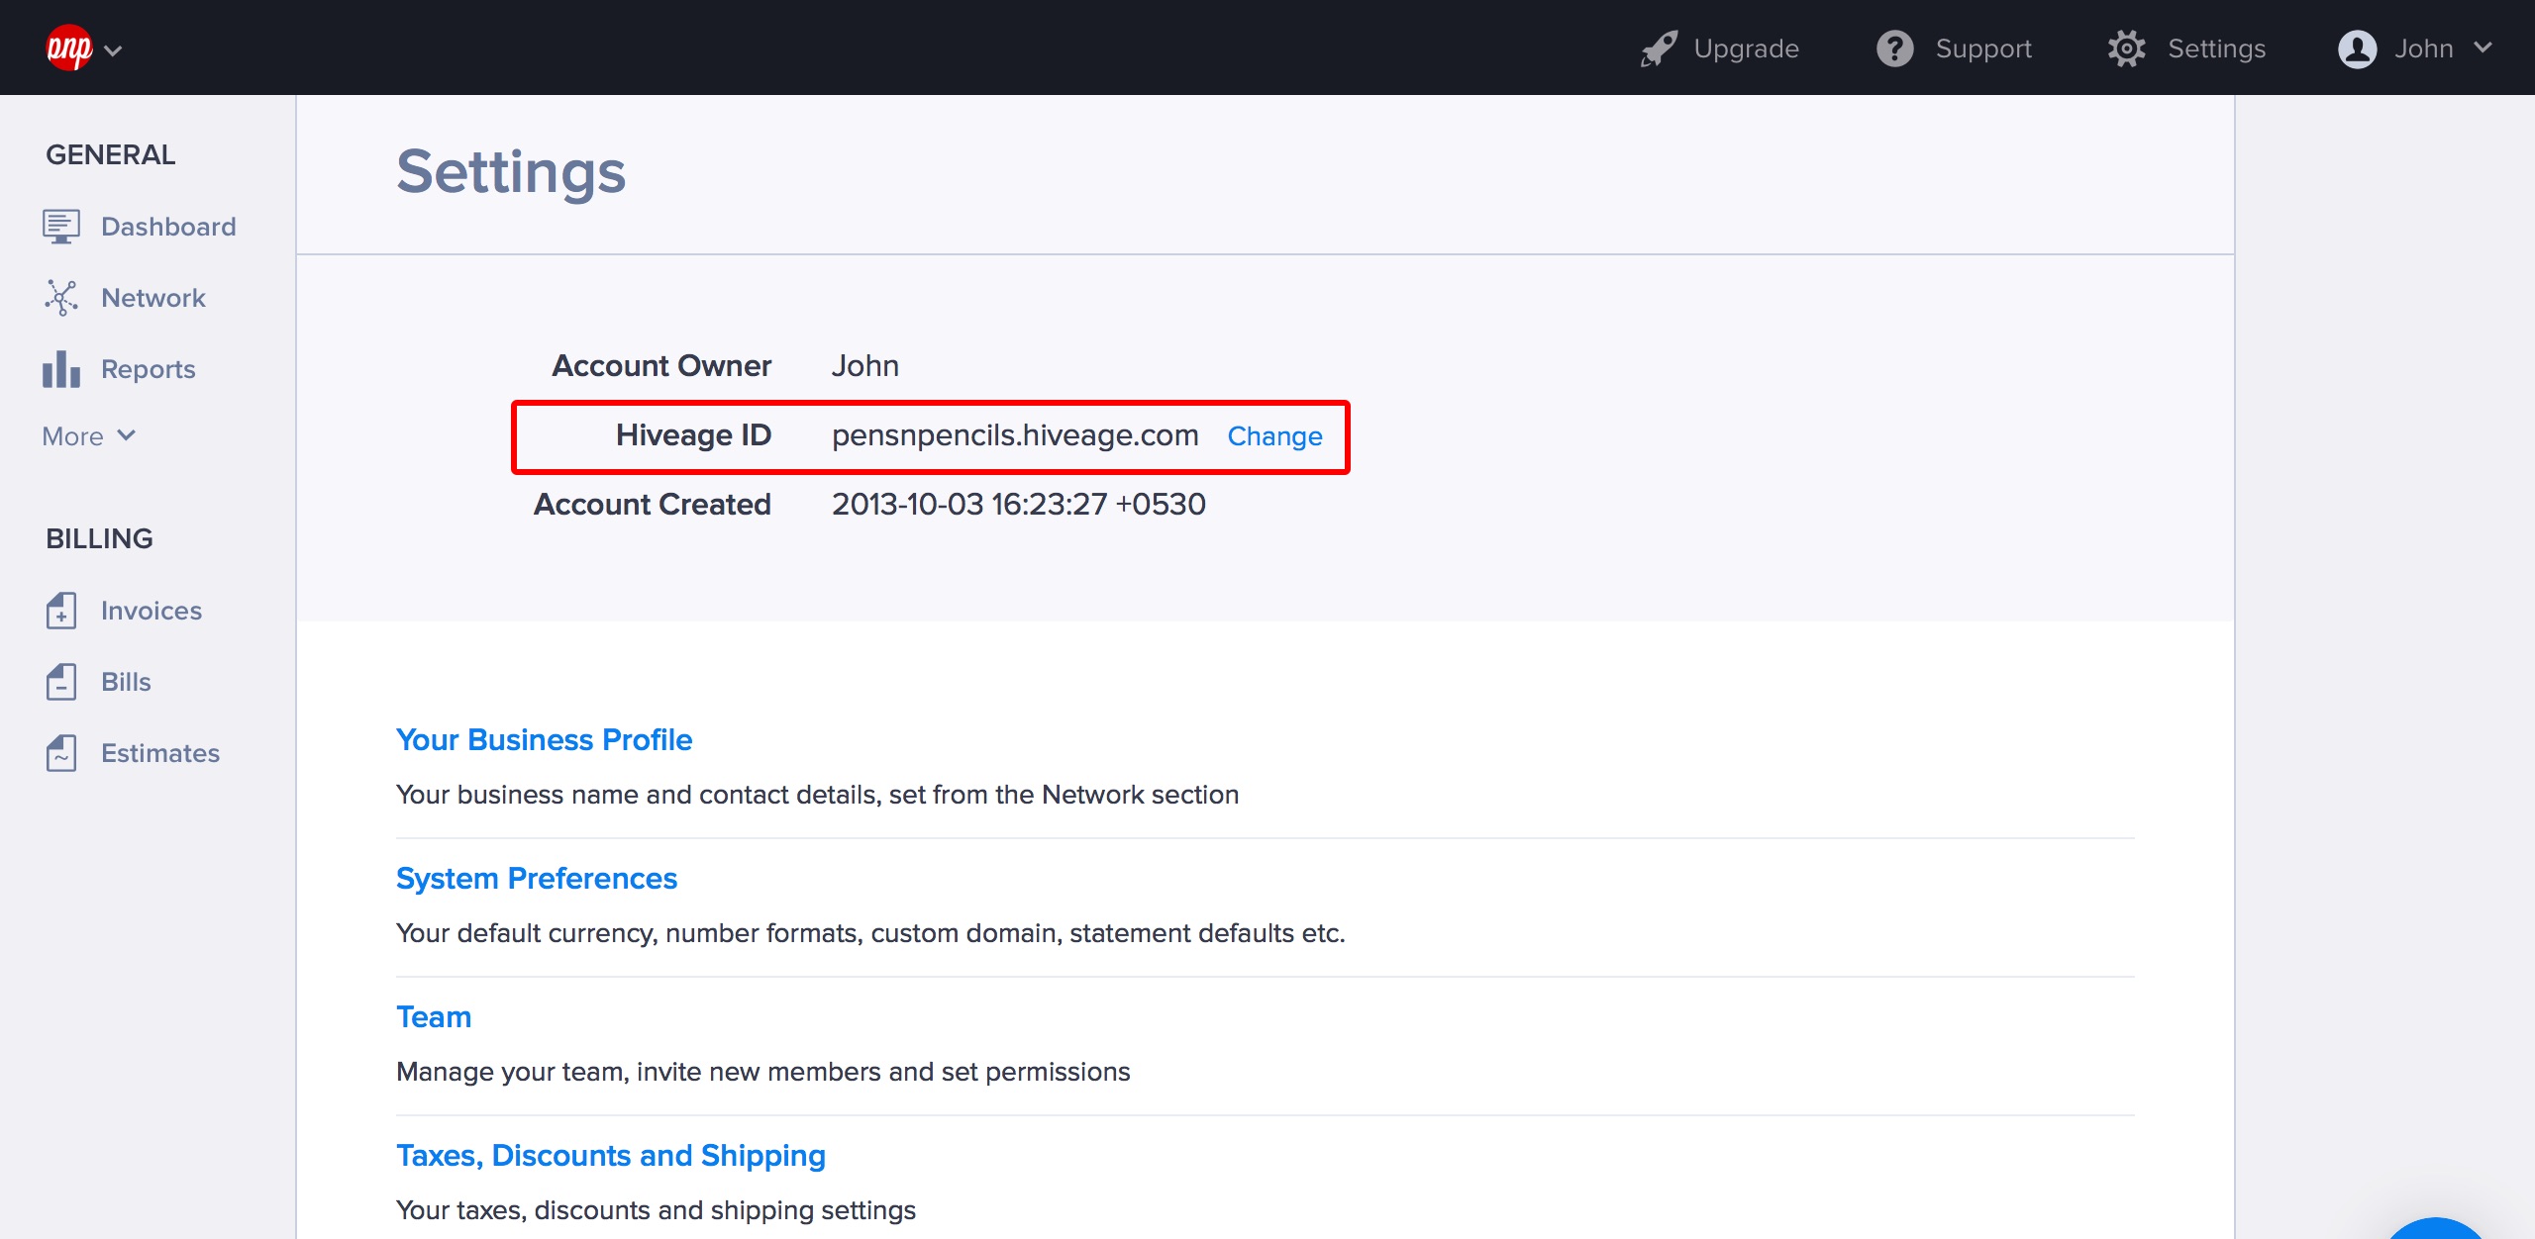Click the Invoices document icon
Viewport: 2535px width, 1239px height.
pyautogui.click(x=61, y=611)
